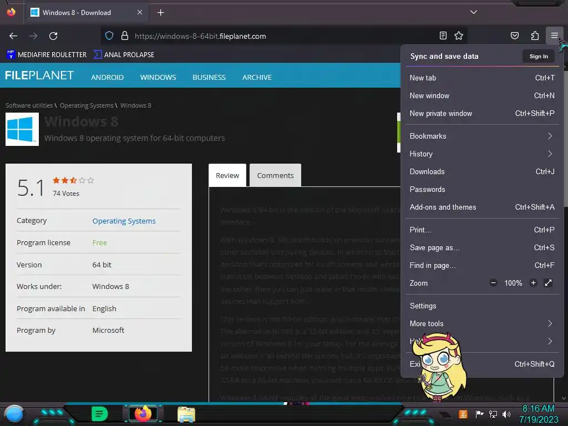Open a new tab with the plus icon
Screen dimensions: 568x426
(x=160, y=13)
